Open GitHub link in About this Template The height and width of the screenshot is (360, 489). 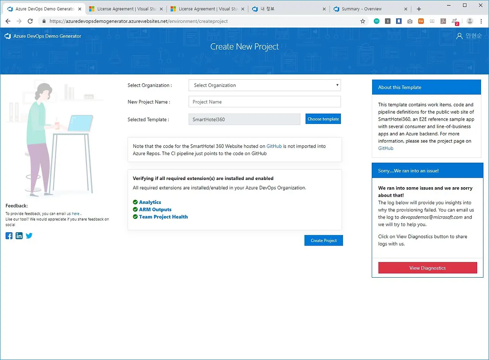(x=385, y=148)
